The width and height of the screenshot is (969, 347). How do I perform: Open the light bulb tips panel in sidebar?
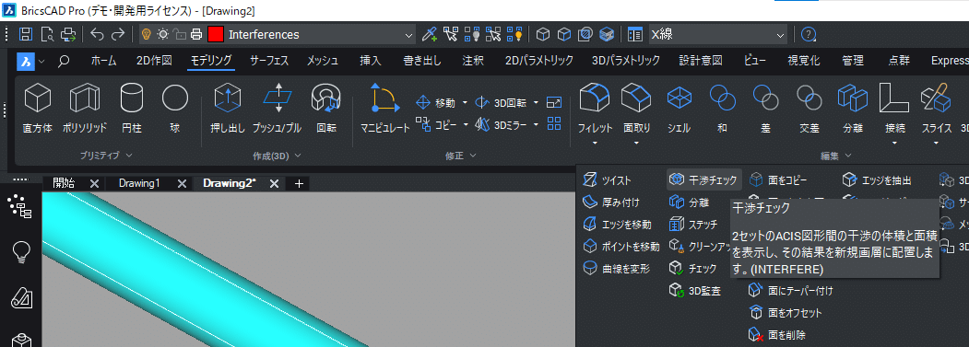(x=22, y=252)
